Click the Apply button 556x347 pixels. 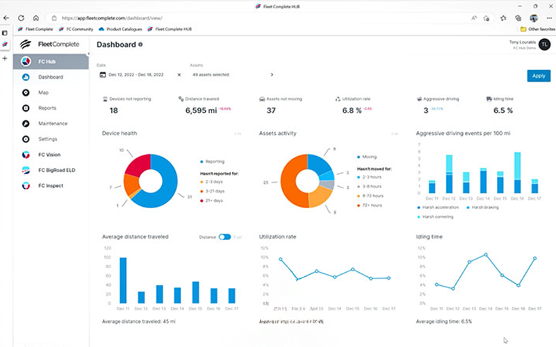tap(538, 76)
